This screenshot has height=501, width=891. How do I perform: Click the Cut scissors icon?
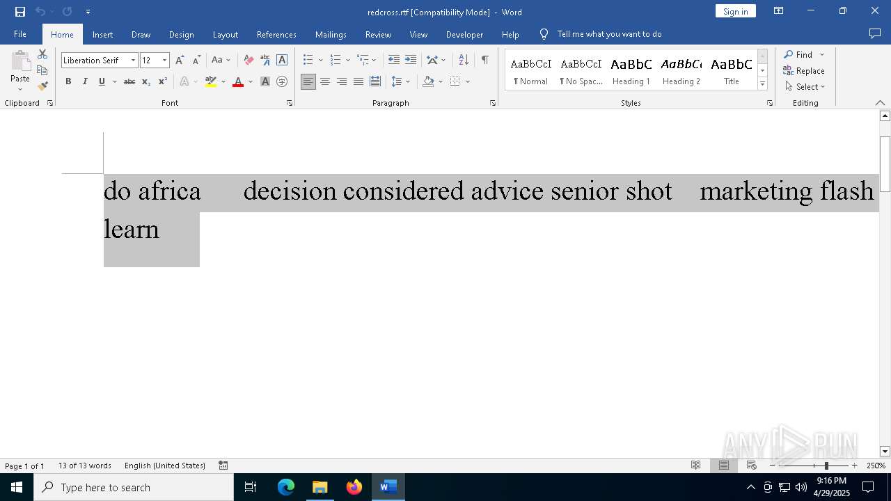click(42, 54)
